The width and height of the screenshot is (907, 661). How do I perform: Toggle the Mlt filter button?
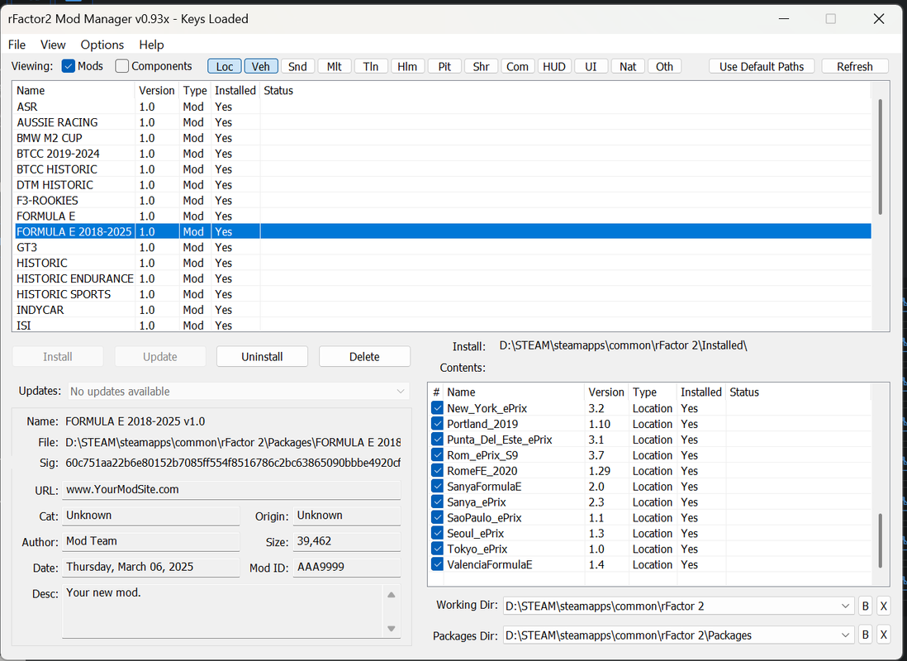pyautogui.click(x=335, y=67)
